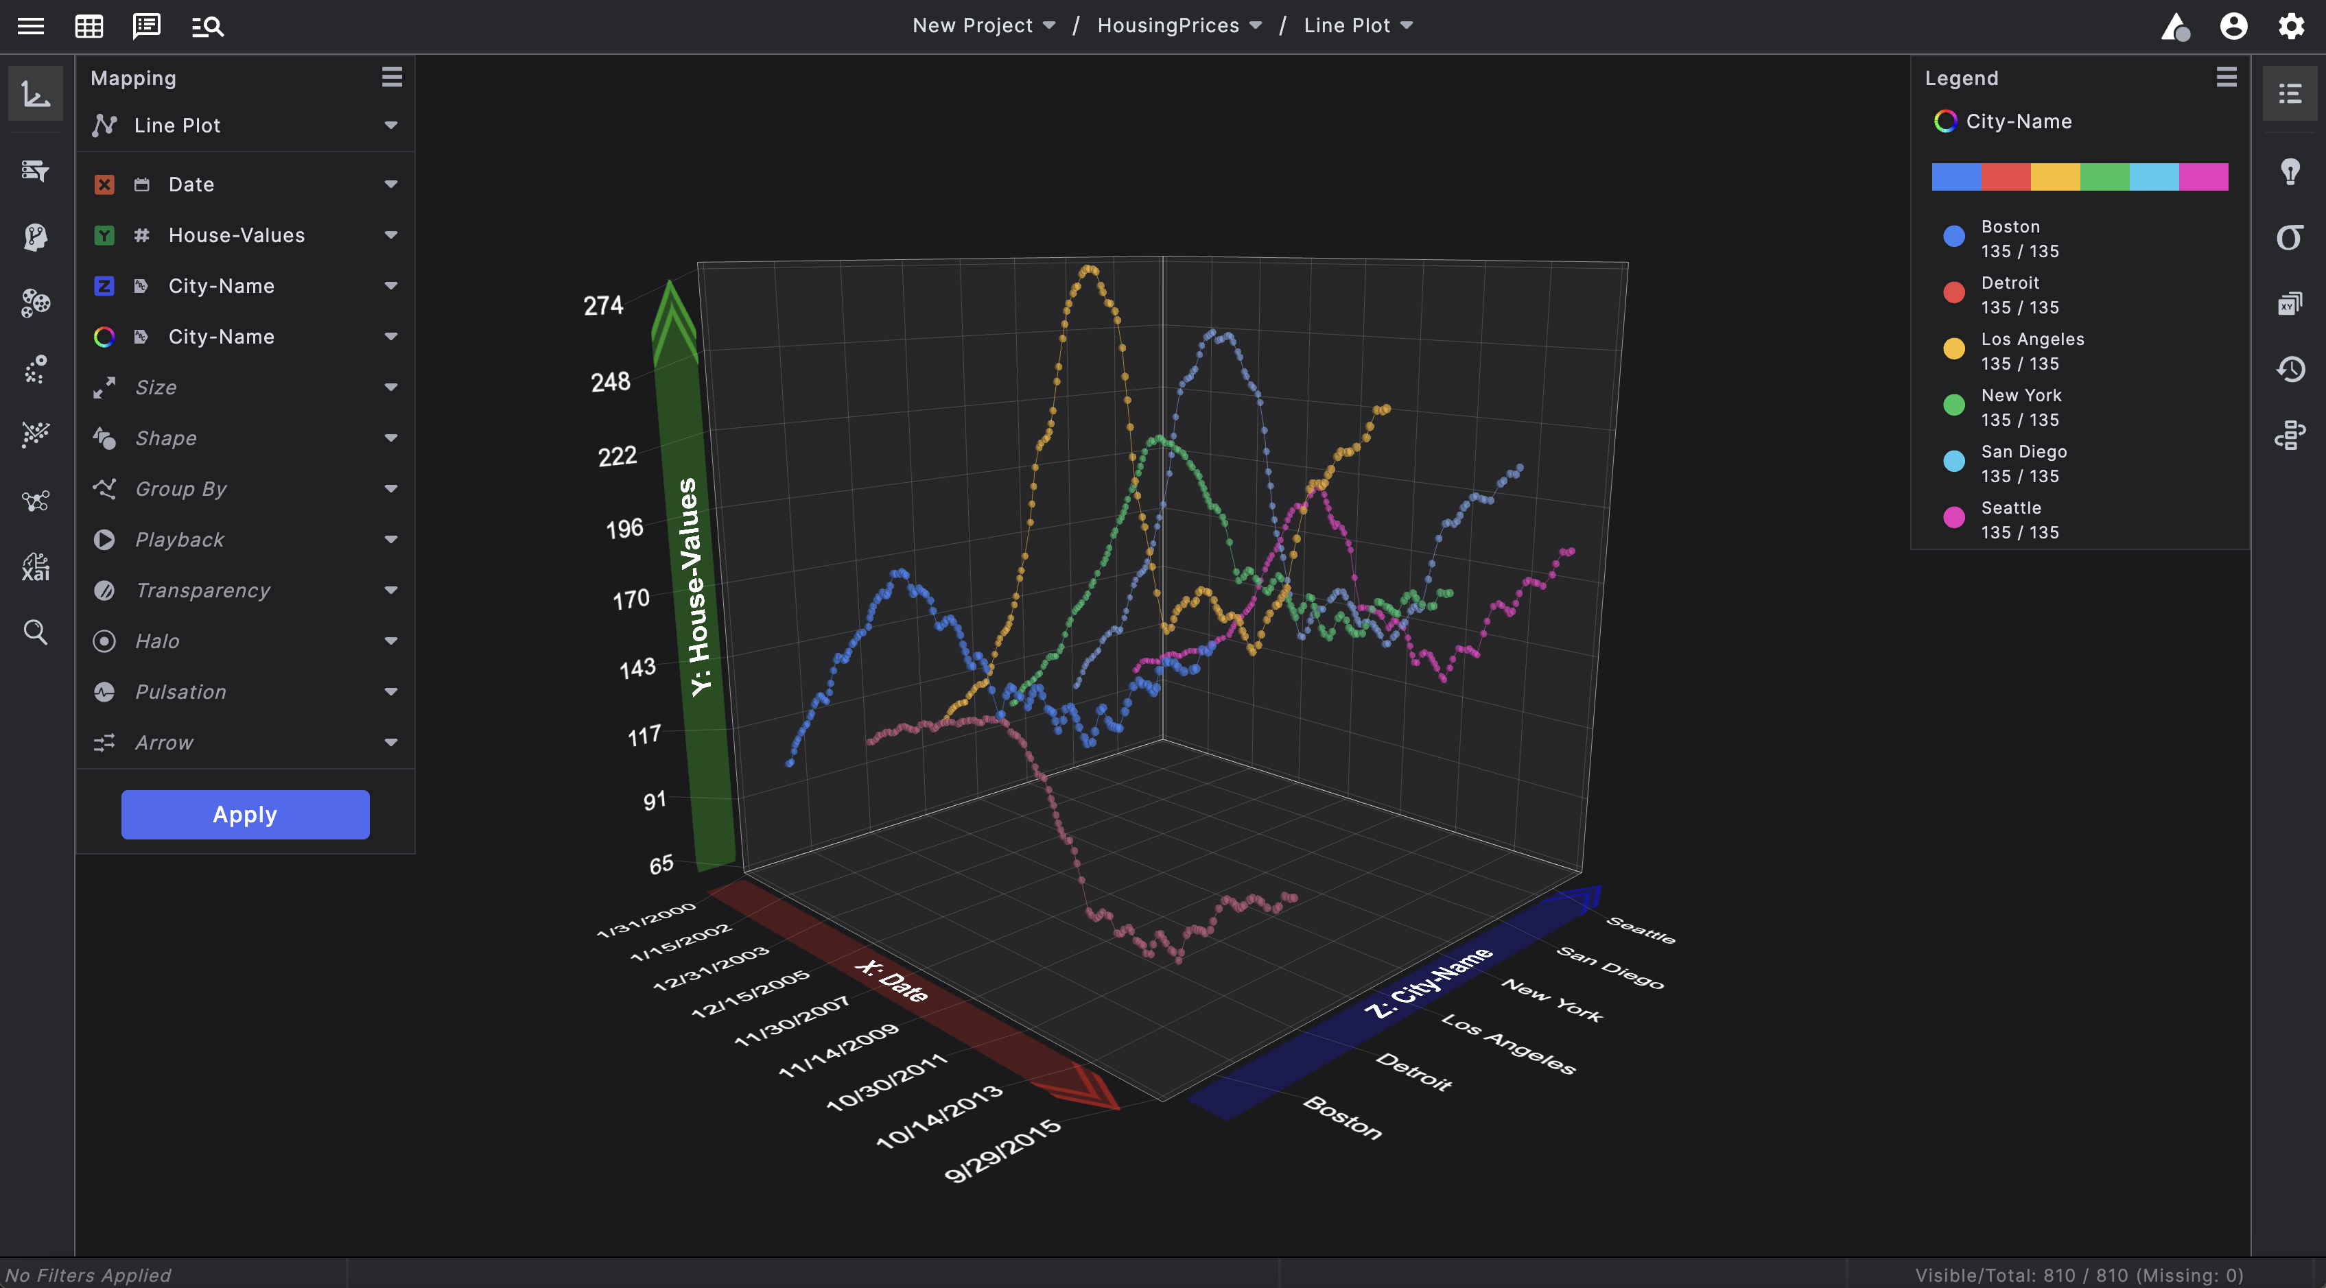Screen dimensions: 2326x1288
Task: Open the network graph icon in left sidebar
Action: click(36, 501)
